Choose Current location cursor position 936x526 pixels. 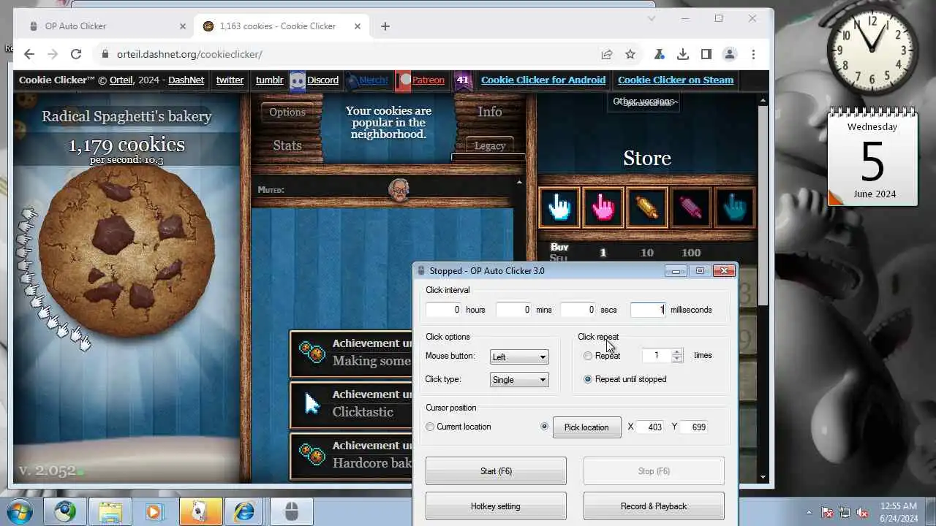click(x=430, y=427)
